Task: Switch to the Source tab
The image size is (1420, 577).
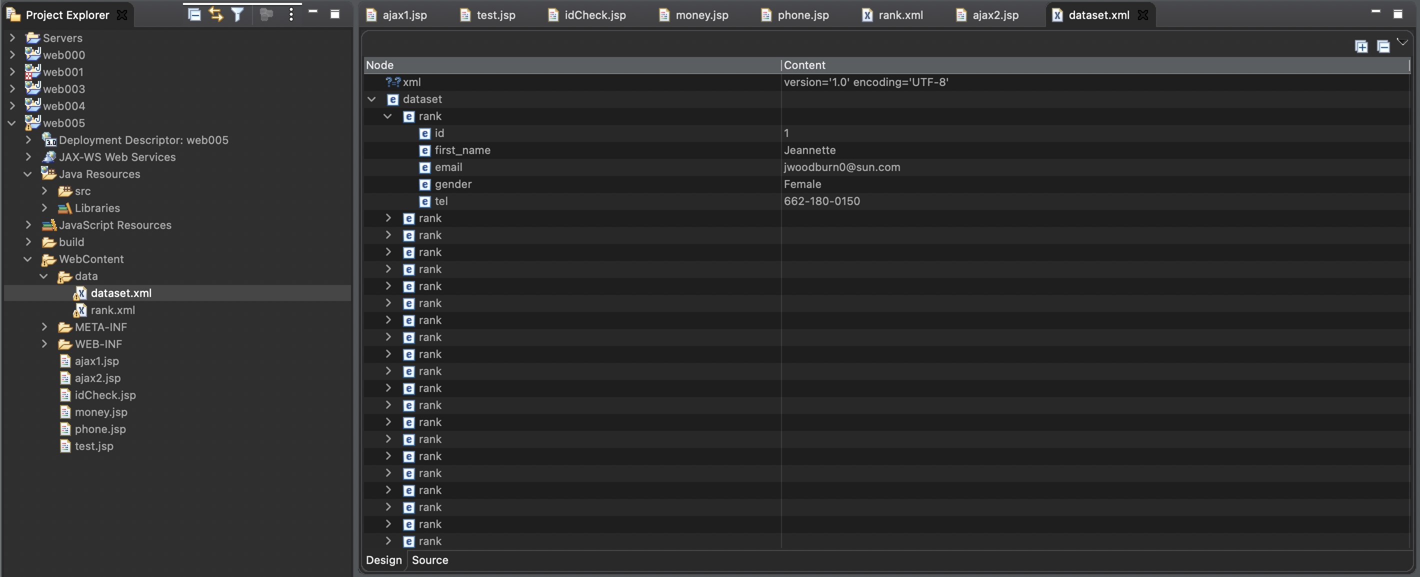Action: click(x=429, y=560)
